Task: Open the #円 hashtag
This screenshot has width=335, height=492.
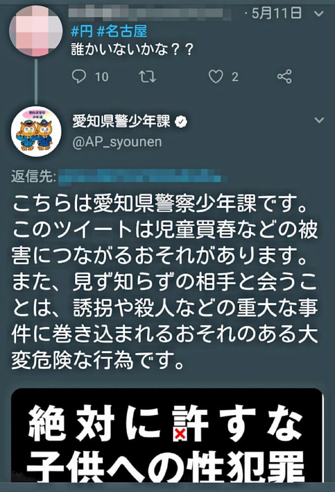Action: (x=82, y=32)
